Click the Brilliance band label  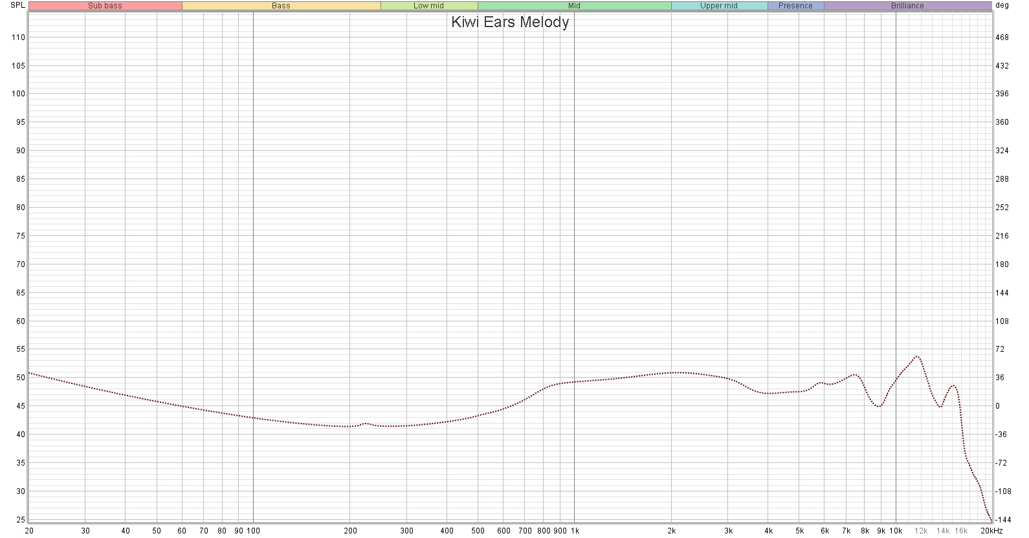coord(907,6)
